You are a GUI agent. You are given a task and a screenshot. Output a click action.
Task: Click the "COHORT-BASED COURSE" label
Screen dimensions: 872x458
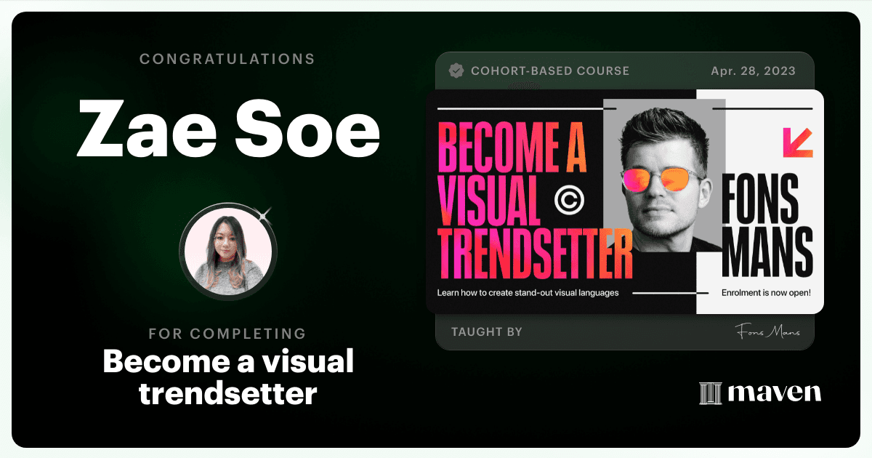(550, 71)
